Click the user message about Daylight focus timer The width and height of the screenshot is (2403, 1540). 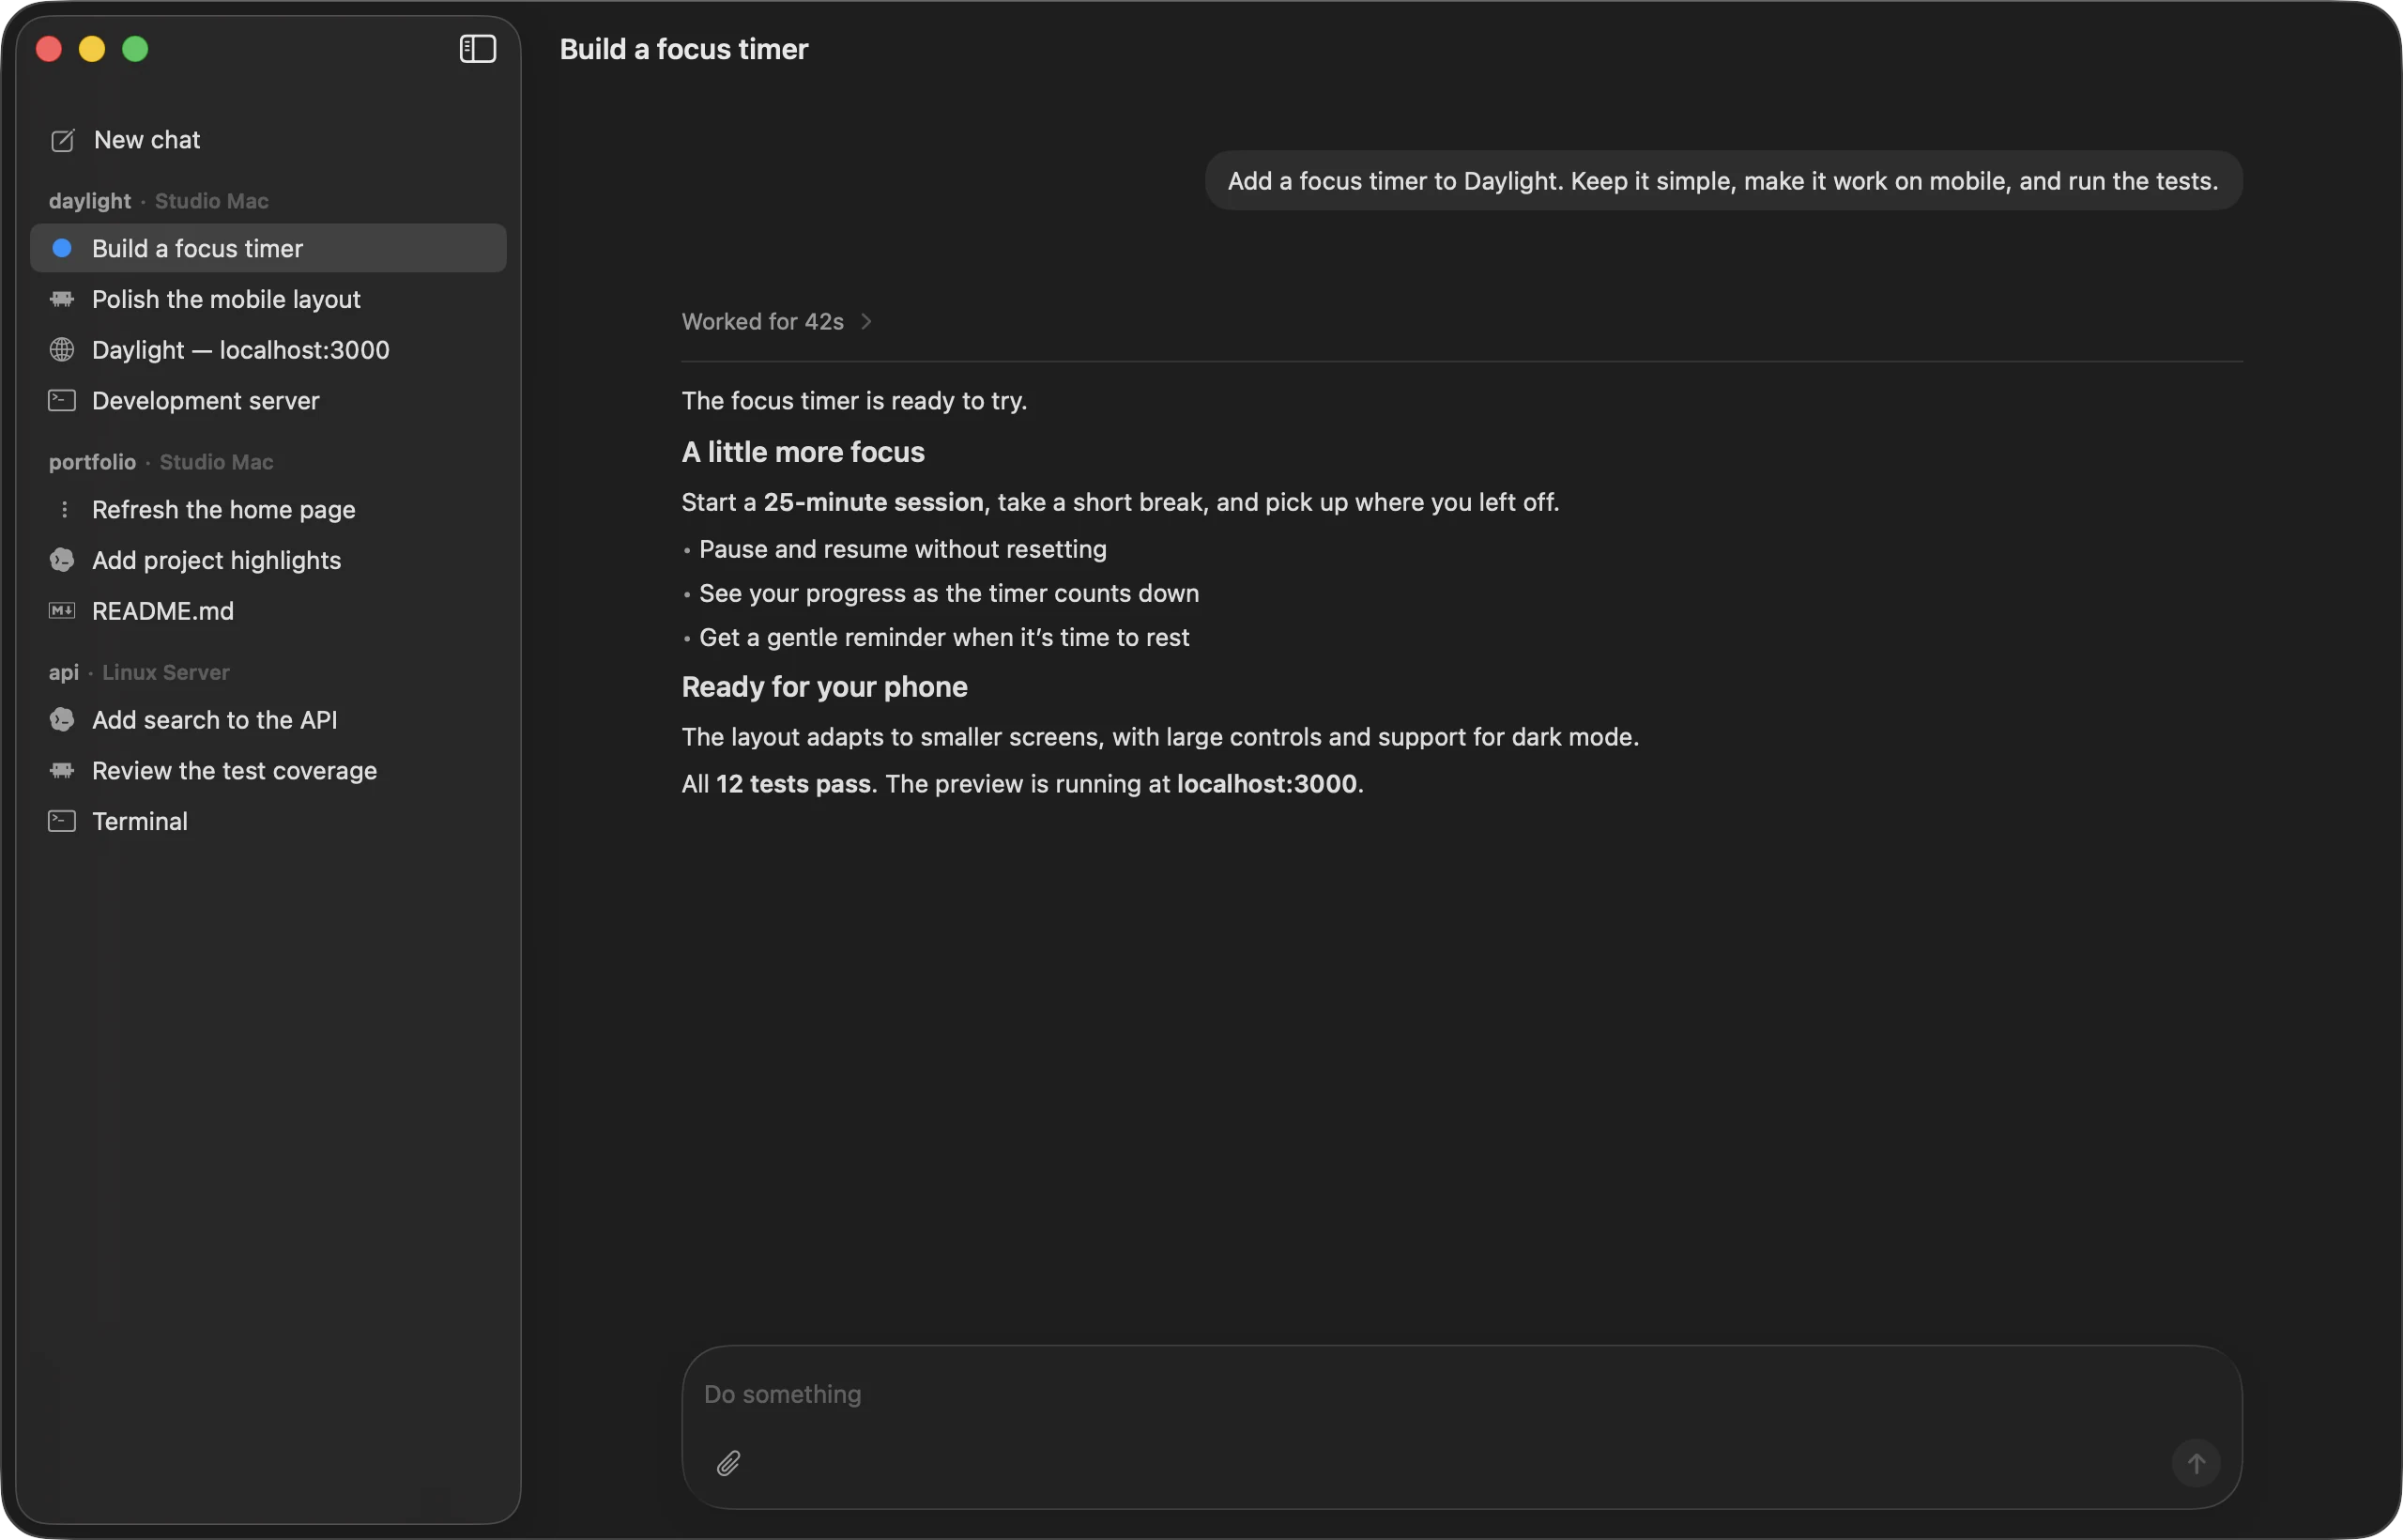click(x=1723, y=181)
